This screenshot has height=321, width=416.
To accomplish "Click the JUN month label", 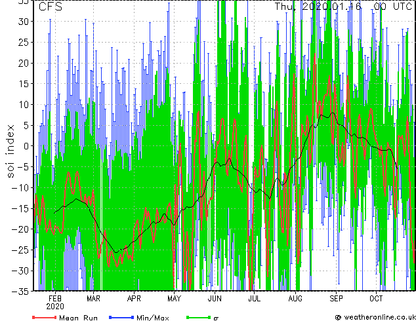I will point(215,299).
